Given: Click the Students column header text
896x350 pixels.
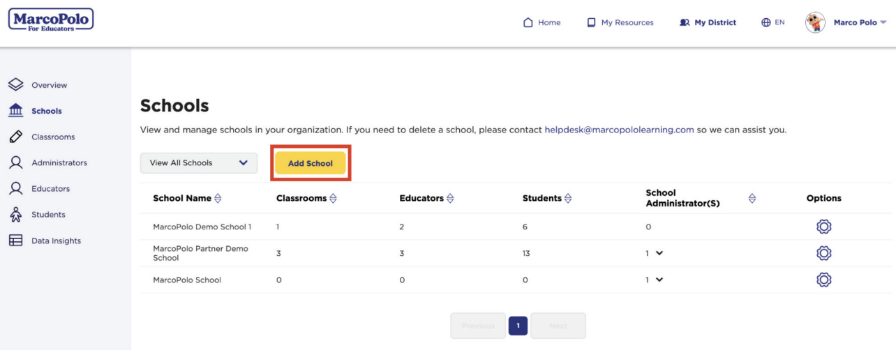Looking at the screenshot, I should point(542,198).
